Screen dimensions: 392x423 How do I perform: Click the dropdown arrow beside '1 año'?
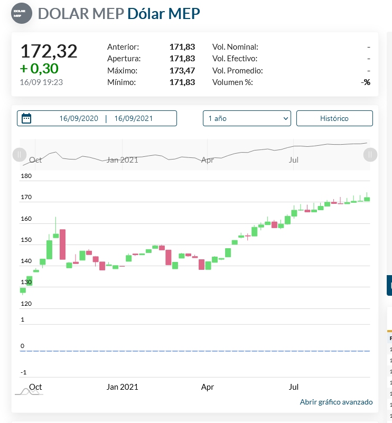coord(286,118)
